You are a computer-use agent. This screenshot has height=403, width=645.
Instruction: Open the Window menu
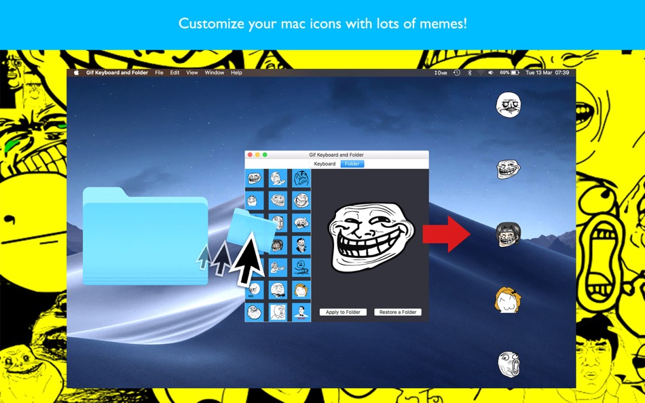point(214,73)
